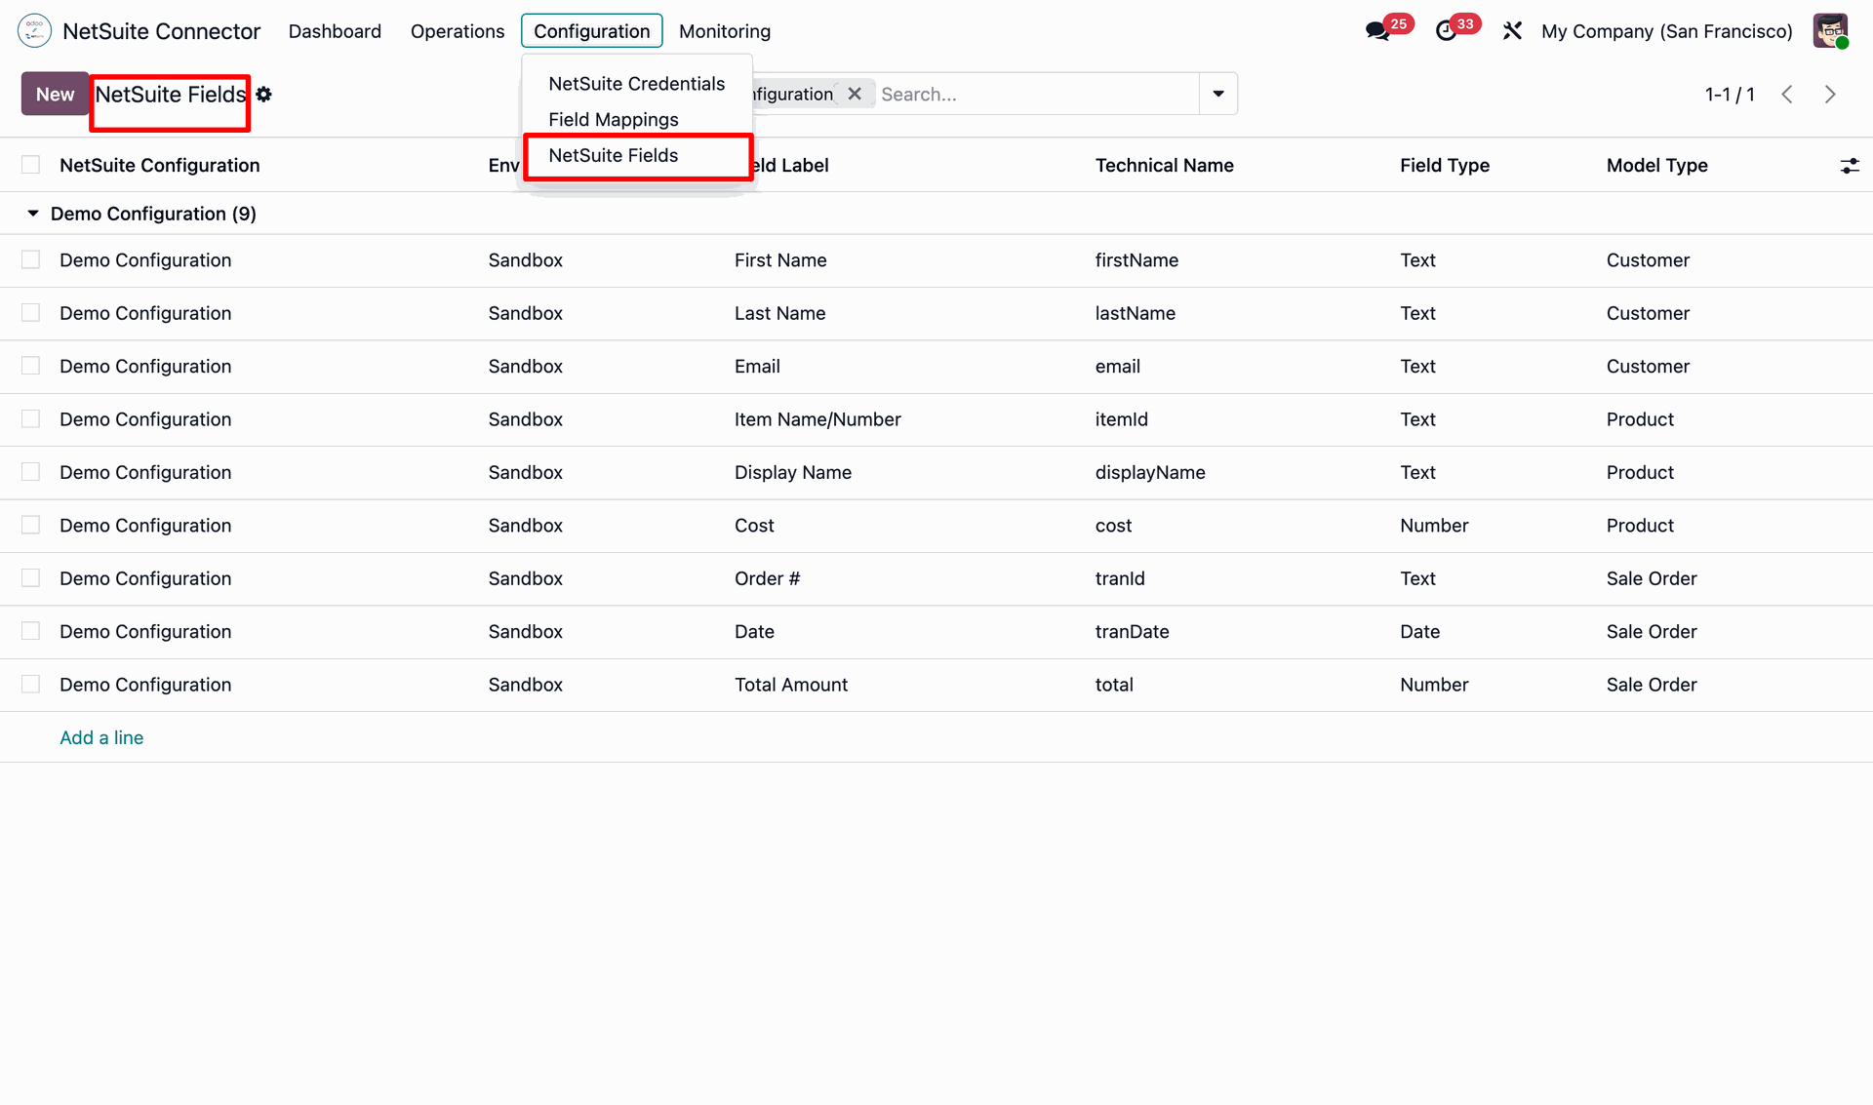Sort by NetSuite Configuration column header
1873x1105 pixels.
click(160, 166)
